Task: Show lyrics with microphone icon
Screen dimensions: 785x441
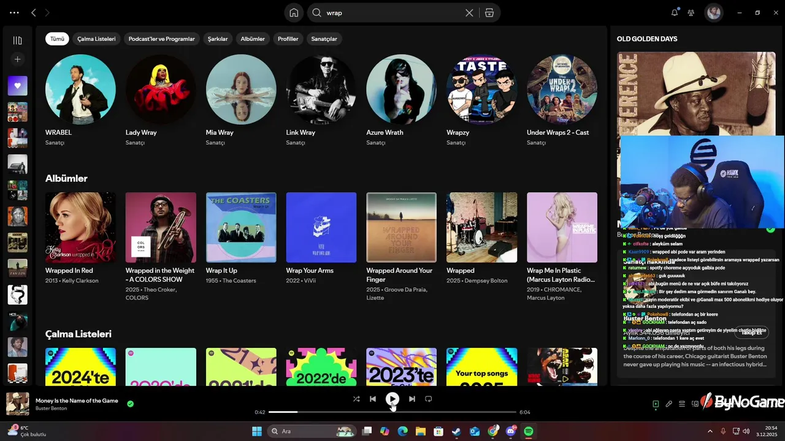Action: pos(668,404)
